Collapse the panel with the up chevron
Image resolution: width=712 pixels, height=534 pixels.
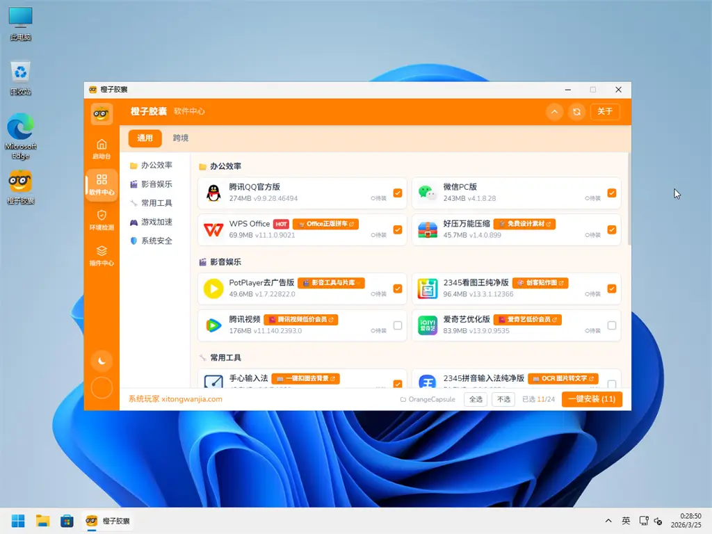tap(553, 111)
